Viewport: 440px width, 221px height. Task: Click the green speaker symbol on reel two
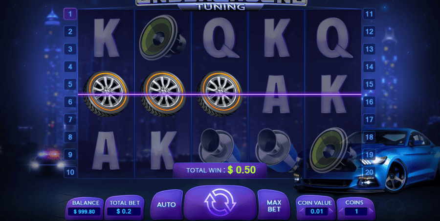(x=162, y=38)
